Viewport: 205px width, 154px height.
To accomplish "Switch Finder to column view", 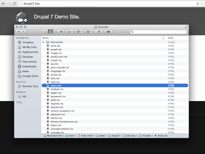I will click(x=56, y=31).
